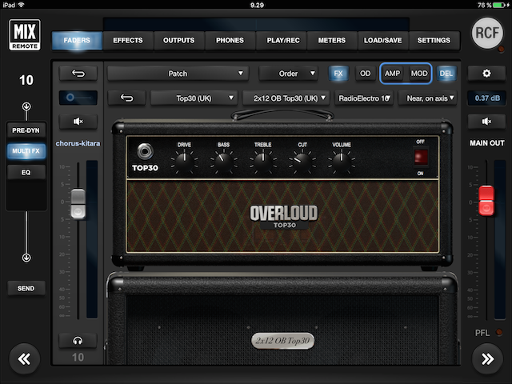Screen dimensions: 512x384
Task: Click the lower signal-flow down-arrow circle
Action: point(26,258)
